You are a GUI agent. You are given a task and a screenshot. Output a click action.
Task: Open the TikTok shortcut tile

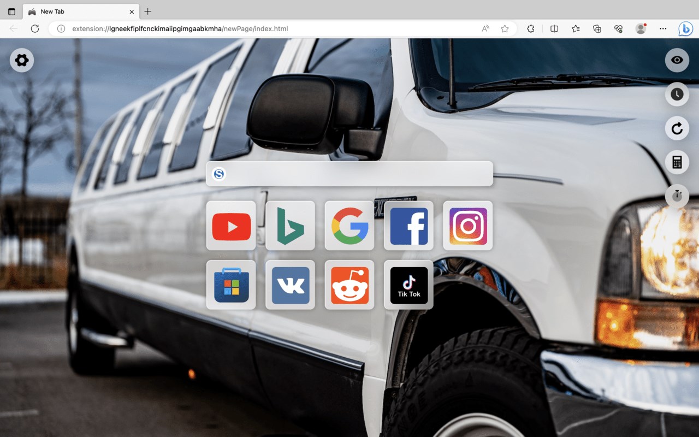[408, 285]
